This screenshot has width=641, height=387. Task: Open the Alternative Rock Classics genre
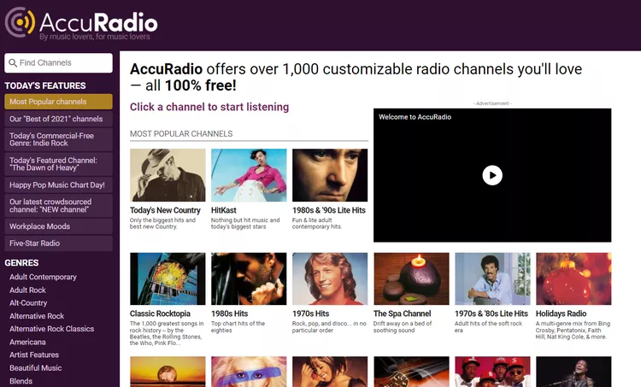point(51,329)
